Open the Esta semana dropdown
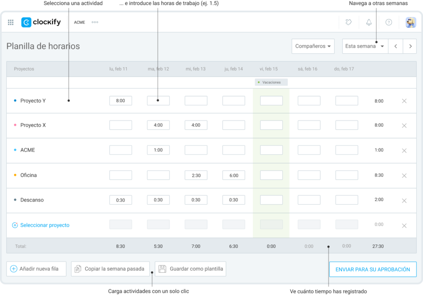Image resolution: width=423 pixels, height=295 pixels. (365, 46)
